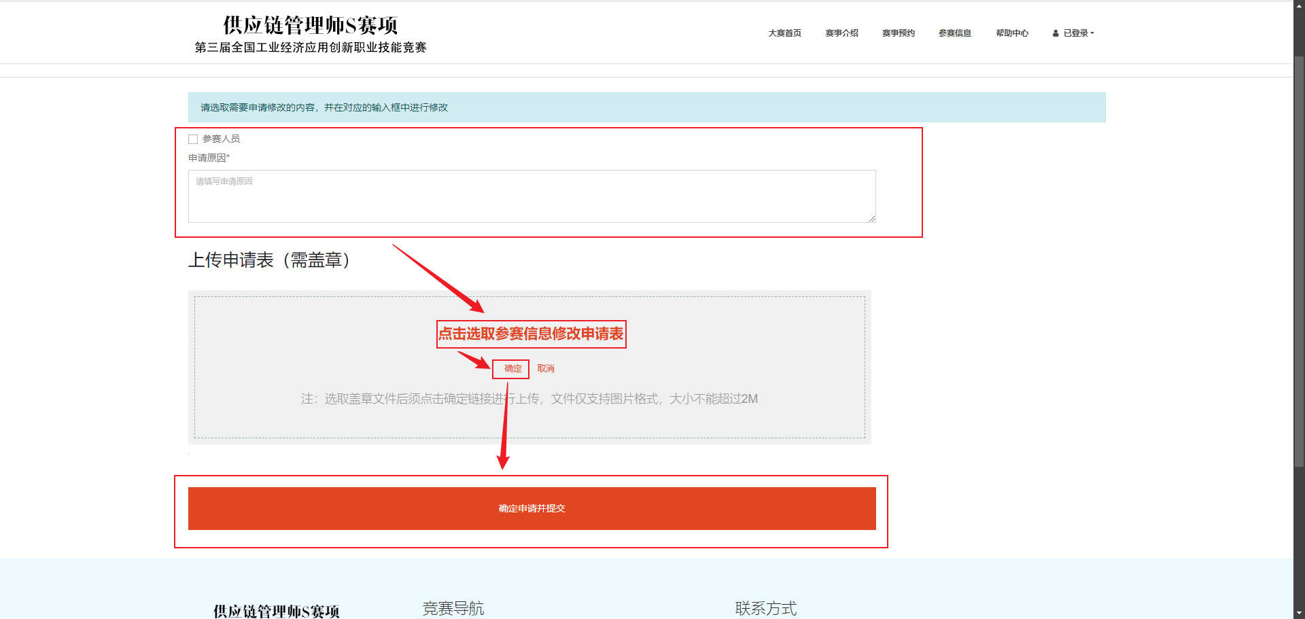Submit with 确定申请并提交 button
The width and height of the screenshot is (1305, 619).
[532, 508]
